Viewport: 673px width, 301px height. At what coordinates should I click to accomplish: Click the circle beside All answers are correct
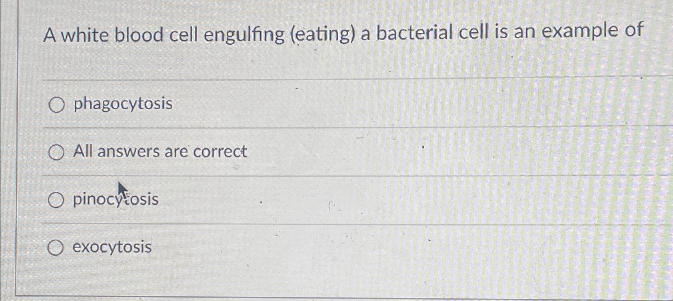(56, 152)
